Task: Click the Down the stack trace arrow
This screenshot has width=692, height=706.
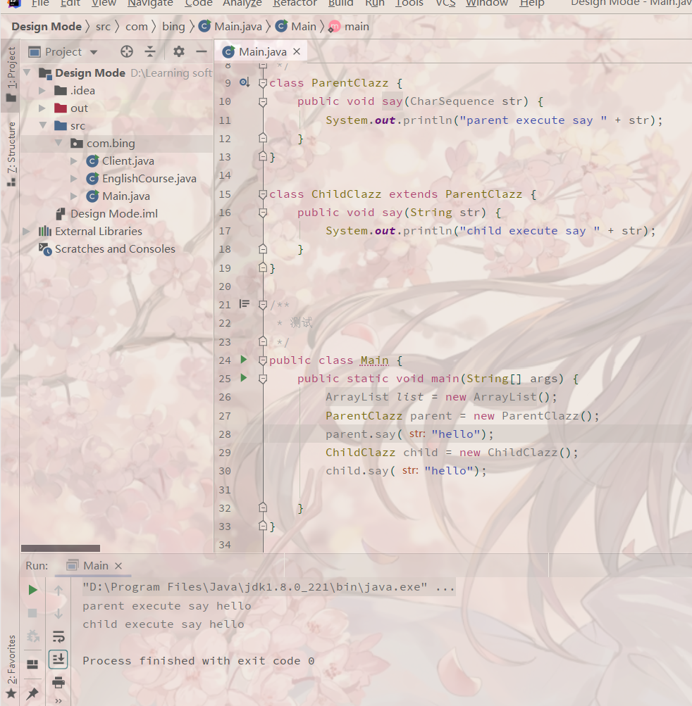Action: [58, 613]
